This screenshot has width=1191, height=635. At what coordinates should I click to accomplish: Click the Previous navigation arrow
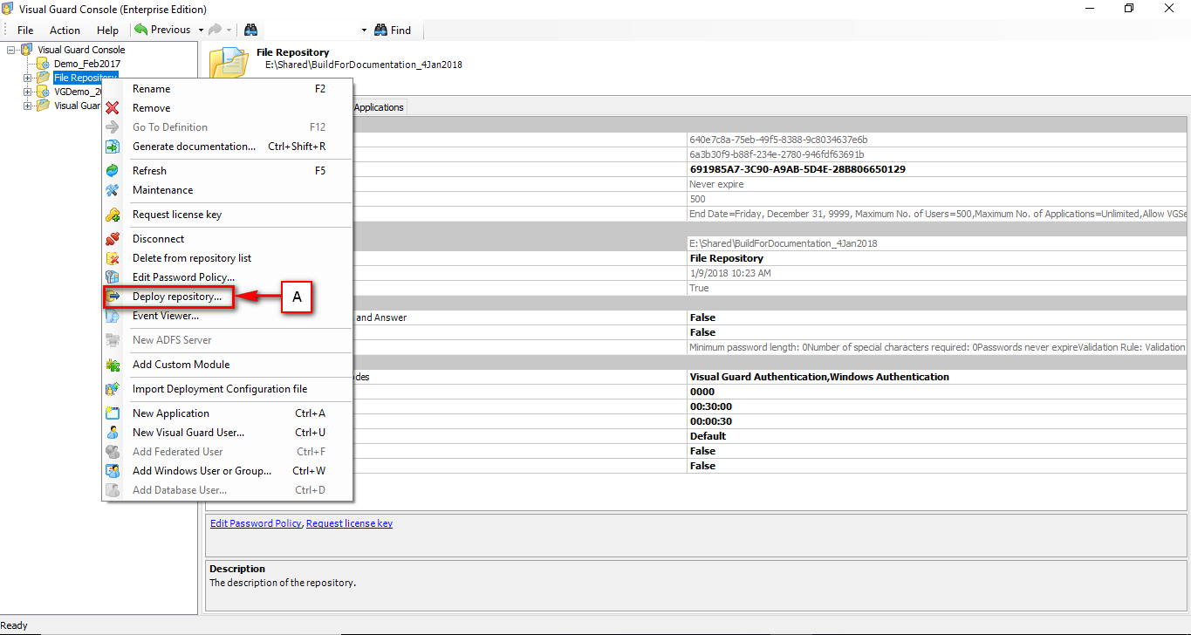point(140,29)
